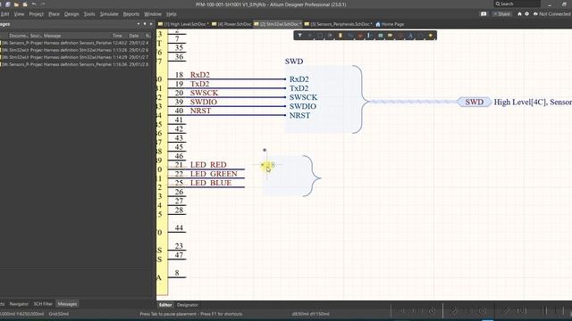Click the undo arrow in title bar
The height and width of the screenshot is (321, 572).
(34, 4)
